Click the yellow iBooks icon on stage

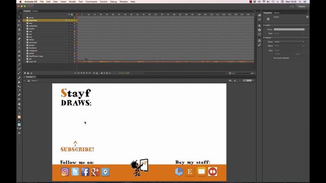pyautogui.click(x=201, y=172)
